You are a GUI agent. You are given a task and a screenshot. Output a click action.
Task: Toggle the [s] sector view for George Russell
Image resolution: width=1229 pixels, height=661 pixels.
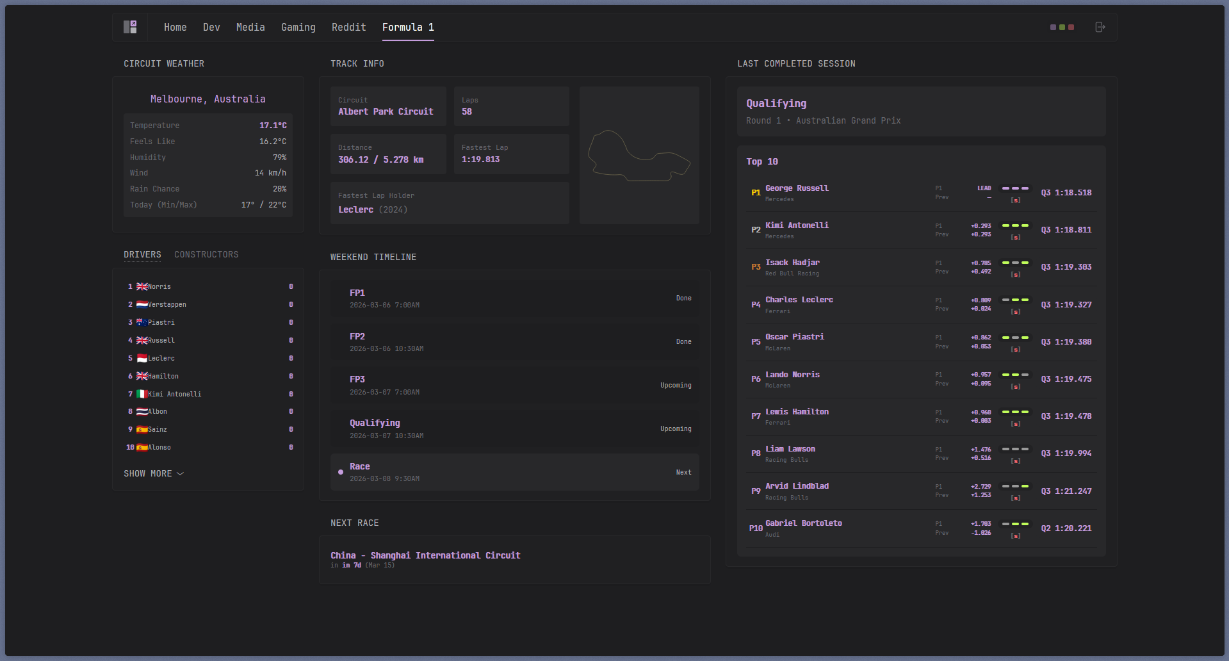(1015, 200)
